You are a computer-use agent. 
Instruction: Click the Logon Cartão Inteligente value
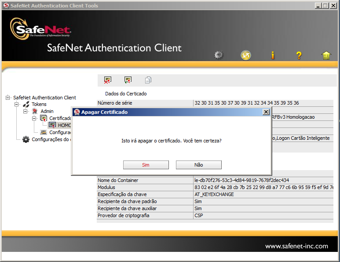point(303,138)
